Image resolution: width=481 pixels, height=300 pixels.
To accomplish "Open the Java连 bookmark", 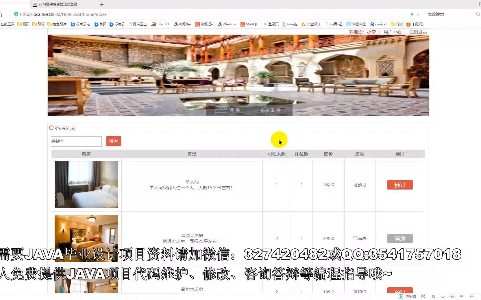I will pos(290,24).
